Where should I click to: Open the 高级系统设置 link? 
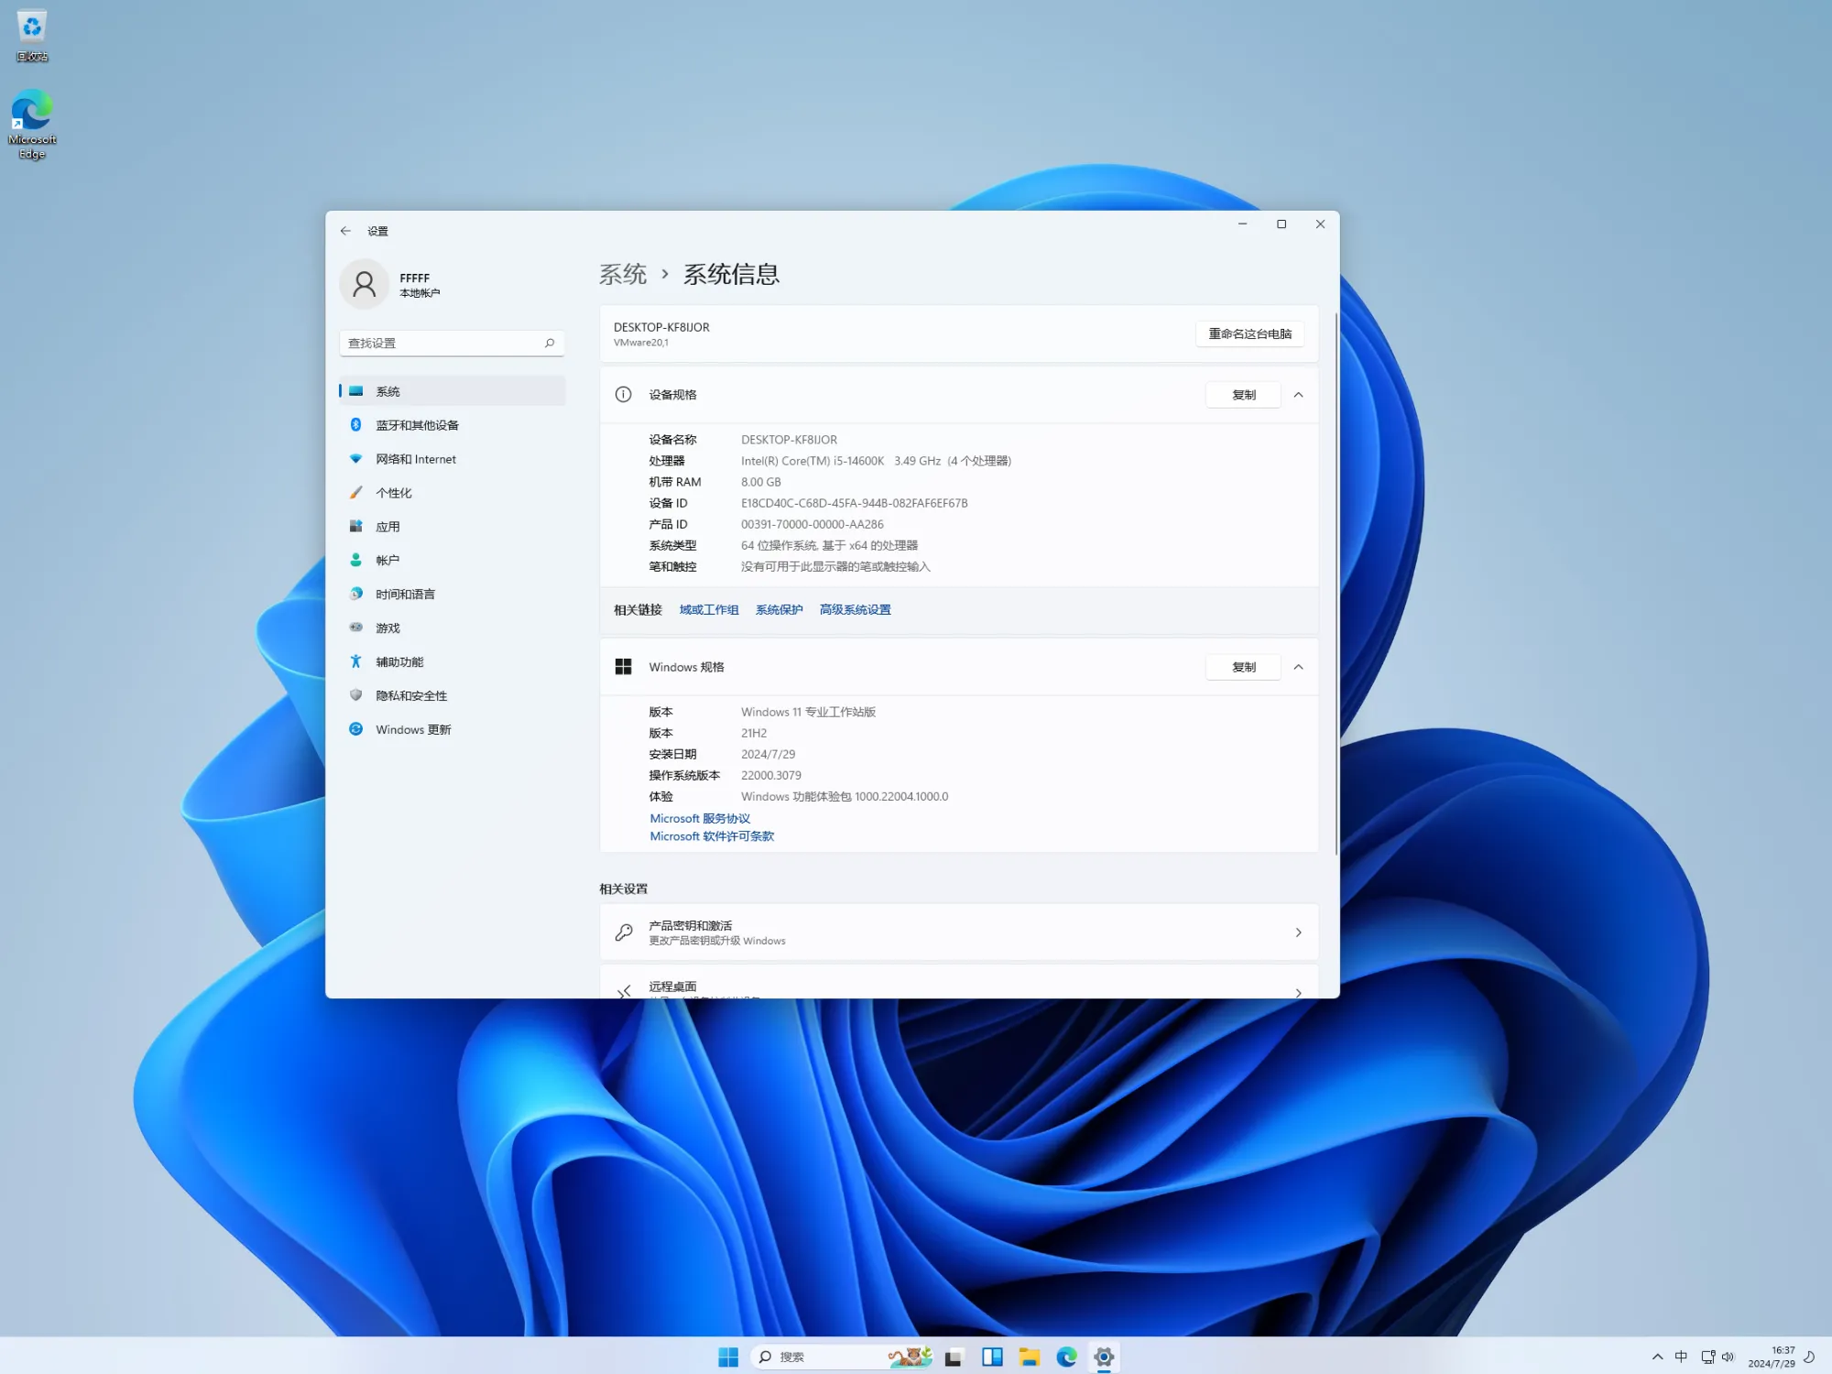[x=854, y=609]
